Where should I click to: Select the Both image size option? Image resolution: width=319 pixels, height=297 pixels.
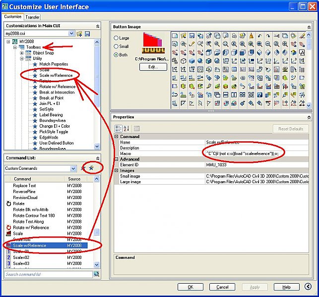117,55
